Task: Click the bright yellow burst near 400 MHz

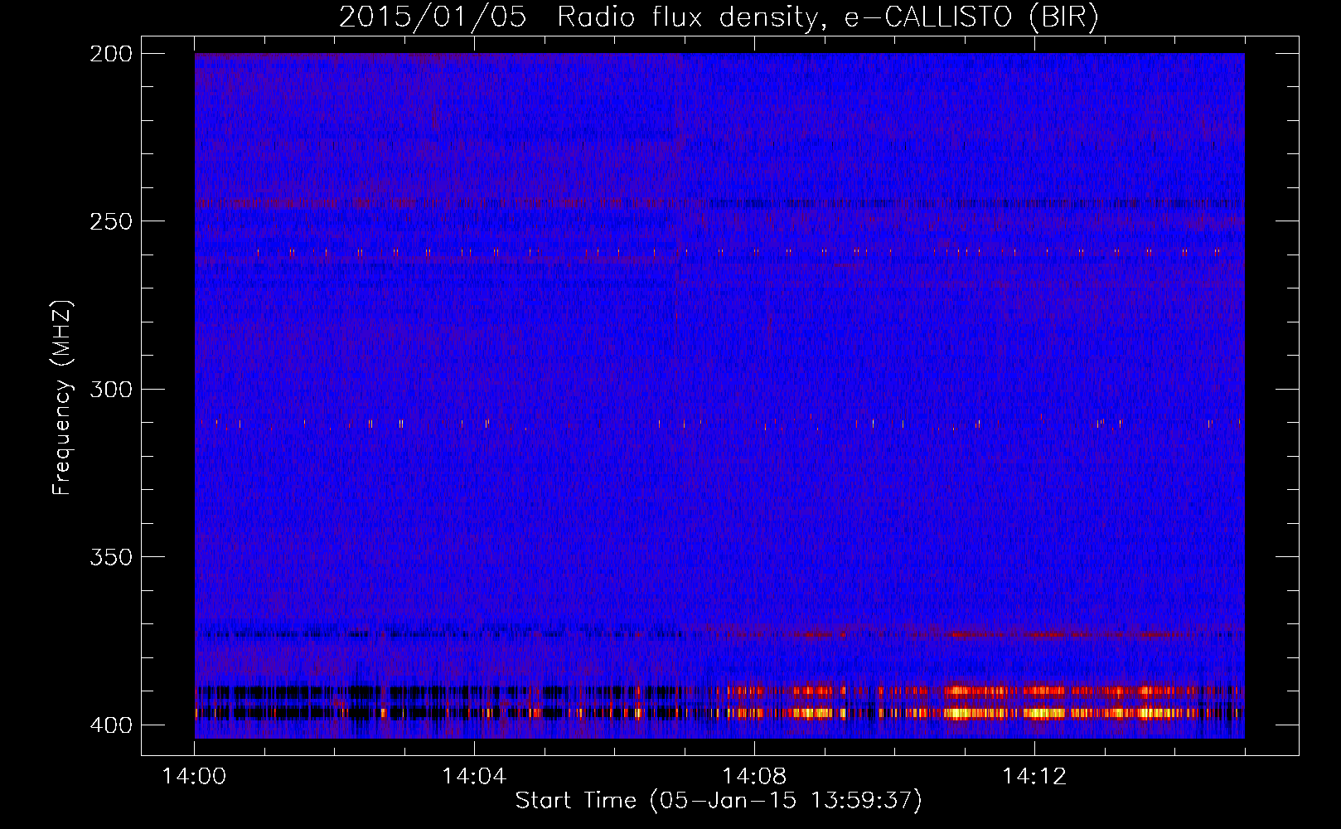Action: point(961,712)
